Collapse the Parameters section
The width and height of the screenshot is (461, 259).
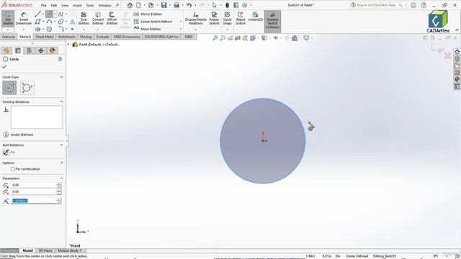pyautogui.click(x=61, y=178)
